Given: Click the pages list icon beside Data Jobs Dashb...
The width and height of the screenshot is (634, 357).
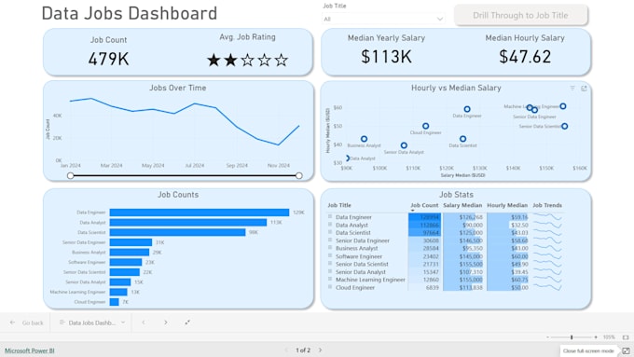Looking at the screenshot, I should pos(62,323).
